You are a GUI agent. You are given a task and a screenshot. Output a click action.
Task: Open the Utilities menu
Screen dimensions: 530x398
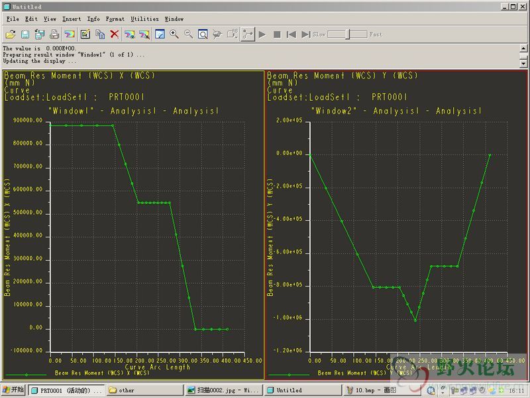click(144, 19)
